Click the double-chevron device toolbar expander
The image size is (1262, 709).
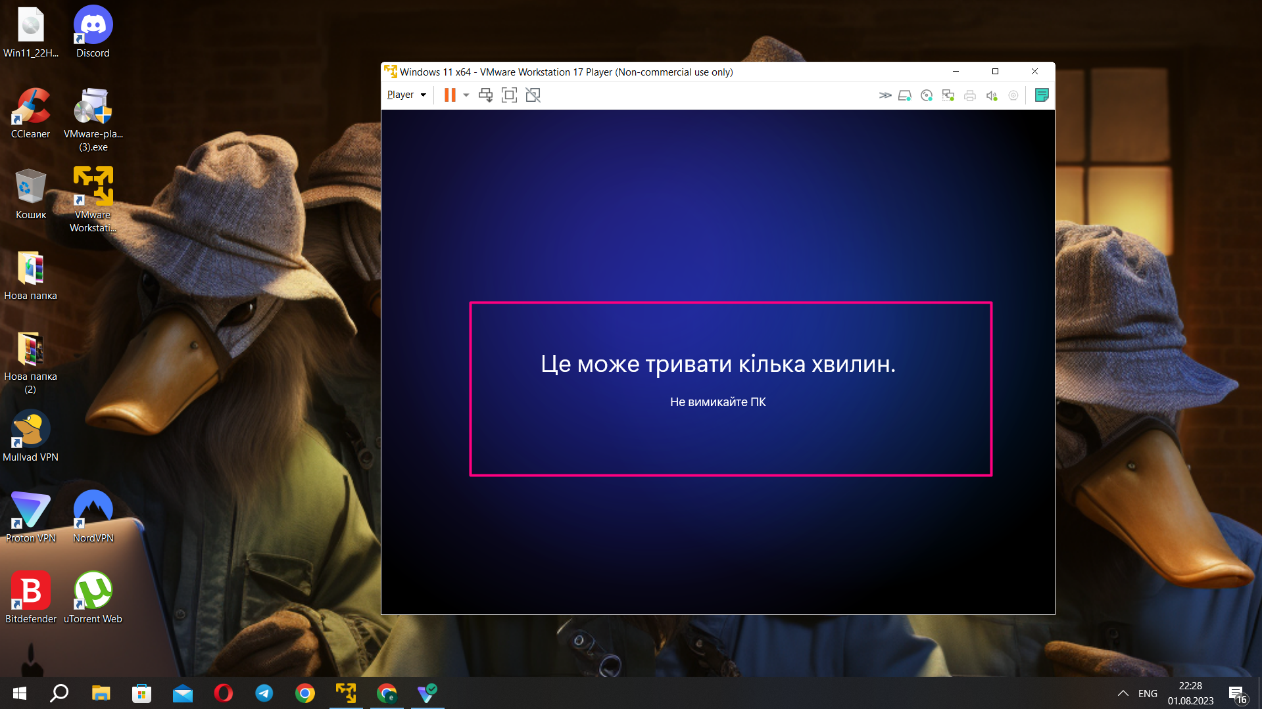click(885, 95)
